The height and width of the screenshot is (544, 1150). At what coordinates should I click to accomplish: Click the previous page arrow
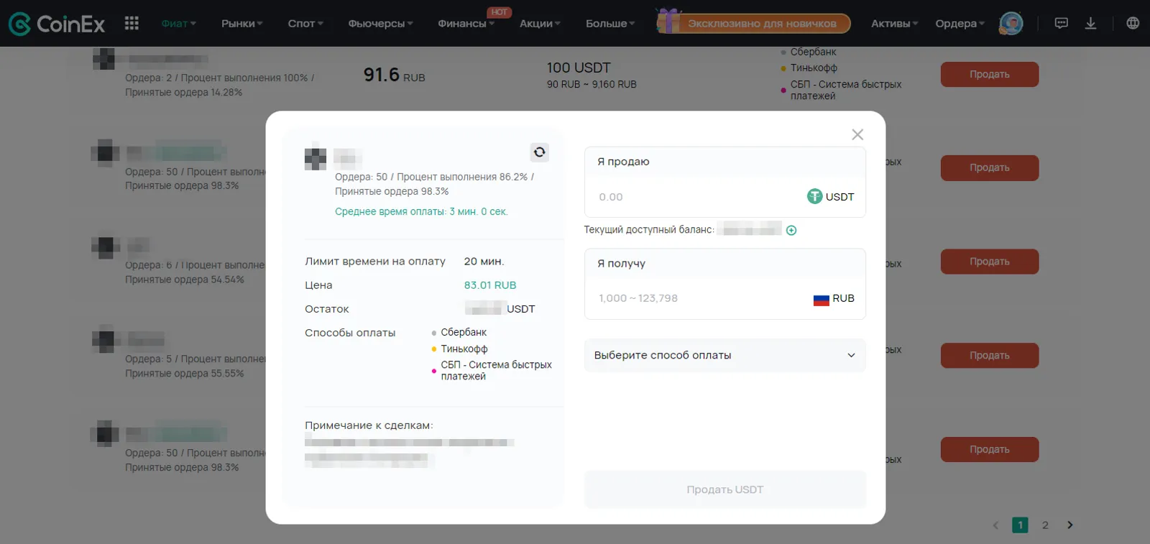coord(995,525)
